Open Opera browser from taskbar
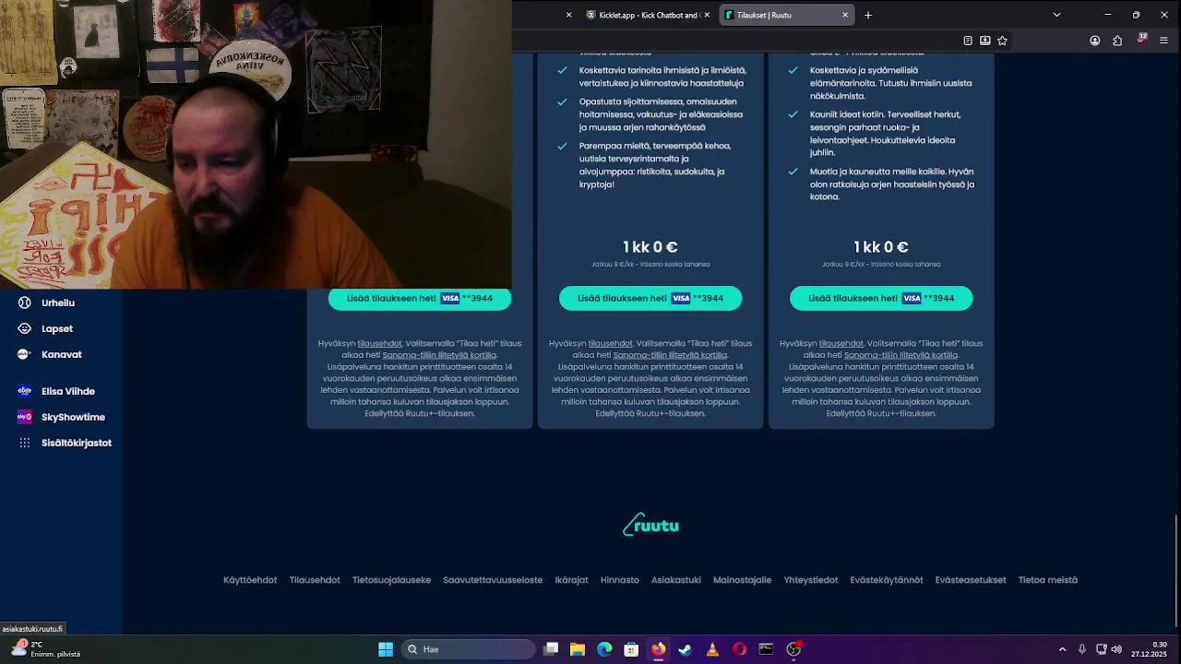The width and height of the screenshot is (1181, 664). point(739,649)
